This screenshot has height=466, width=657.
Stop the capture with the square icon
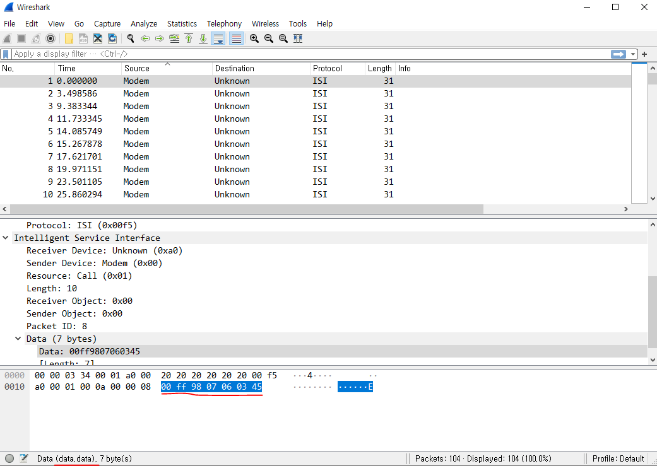[x=21, y=38]
